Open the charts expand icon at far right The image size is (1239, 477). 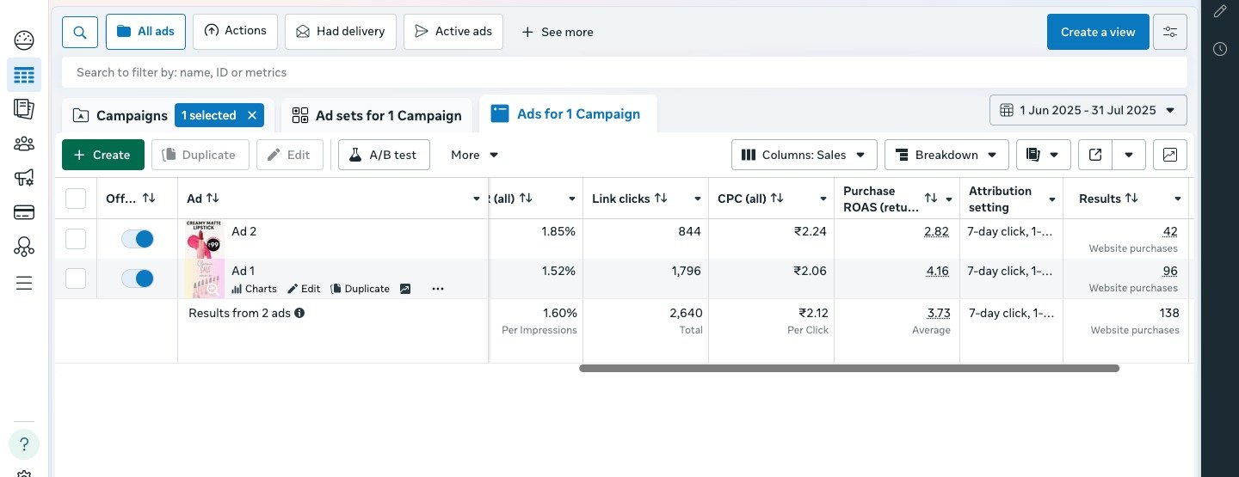pos(1170,155)
